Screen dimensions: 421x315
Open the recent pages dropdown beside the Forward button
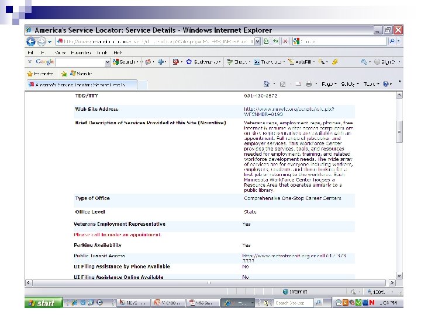point(50,41)
